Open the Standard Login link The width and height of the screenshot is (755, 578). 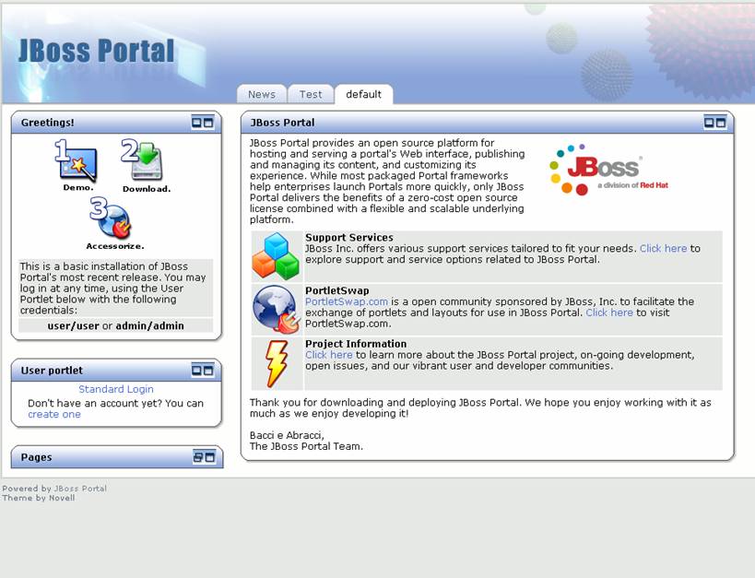pos(116,389)
